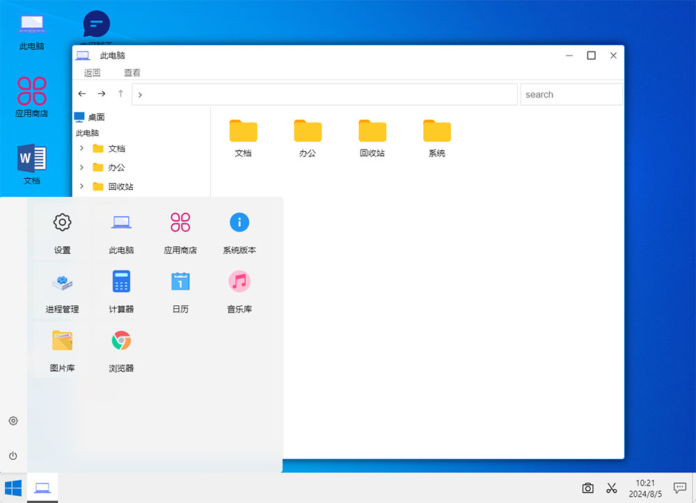Launch 应用商店 from the start menu

click(180, 232)
